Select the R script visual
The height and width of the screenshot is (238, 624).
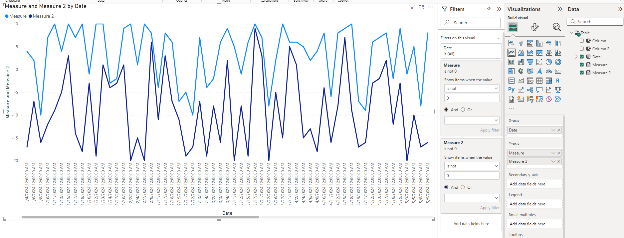click(x=558, y=81)
